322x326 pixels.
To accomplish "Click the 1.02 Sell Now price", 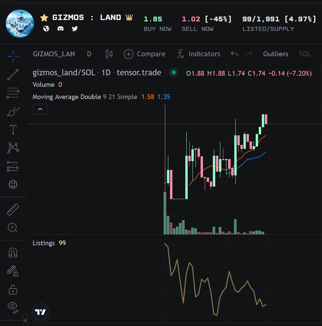I will click(191, 19).
